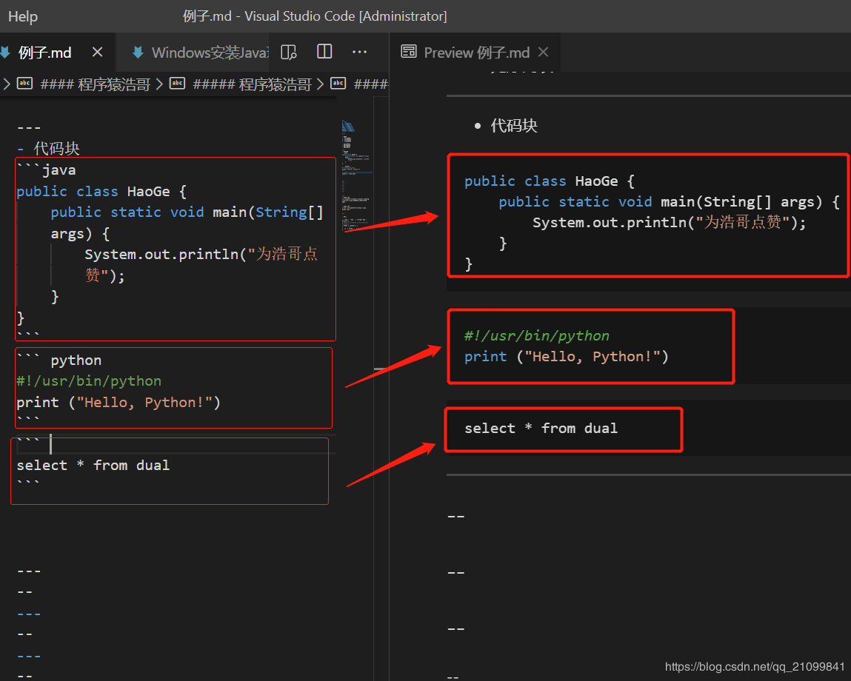Switch to the Preview 例子.md tab

[x=475, y=53]
